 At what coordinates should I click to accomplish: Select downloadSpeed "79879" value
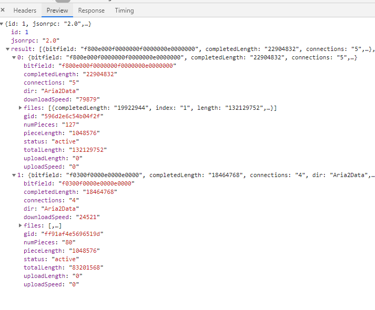point(88,100)
